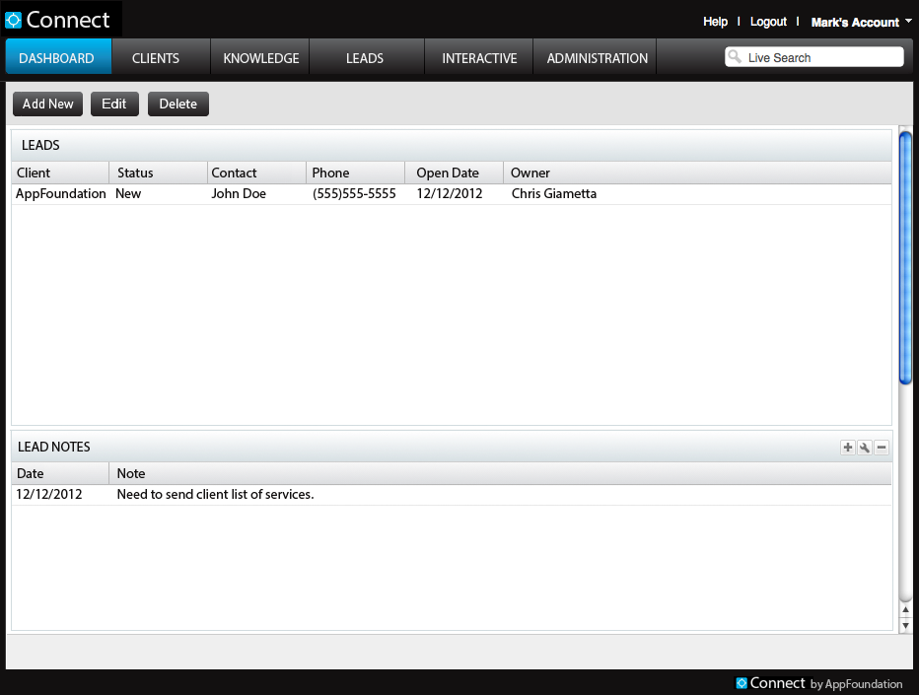
Task: Click the magnifier icon in Live Search
Action: click(x=735, y=57)
